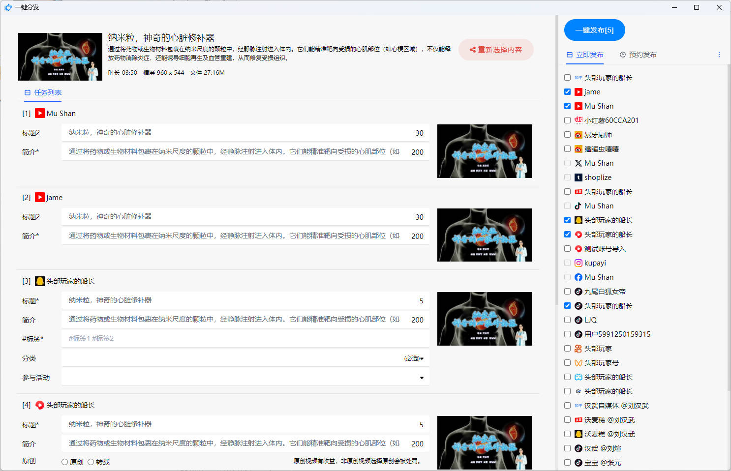
Task: Choose the 转载 radio option
Action: [x=91, y=462]
